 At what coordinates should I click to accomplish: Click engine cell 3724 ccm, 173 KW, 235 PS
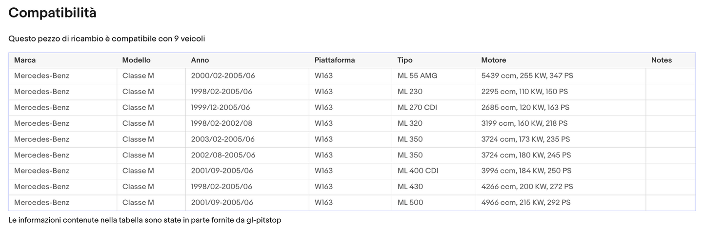525,139
